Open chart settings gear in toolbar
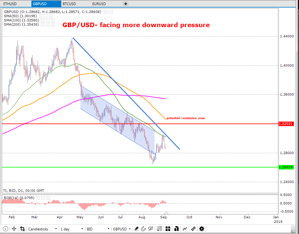Image resolution: width=299 pixels, height=234 pixels. (202, 229)
